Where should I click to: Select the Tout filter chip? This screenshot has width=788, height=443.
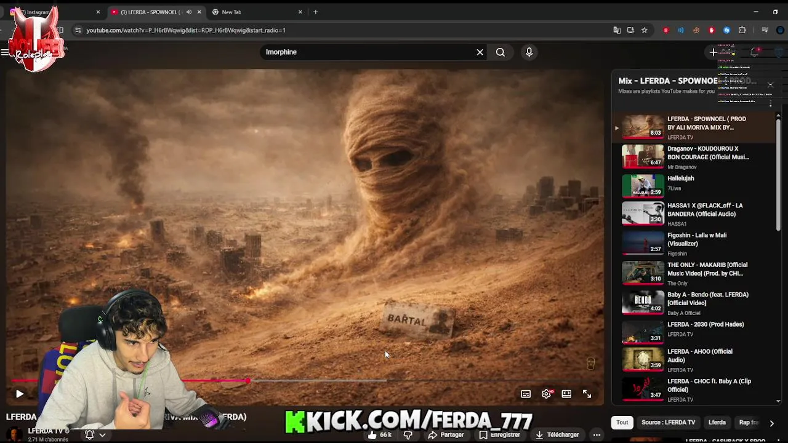click(622, 423)
